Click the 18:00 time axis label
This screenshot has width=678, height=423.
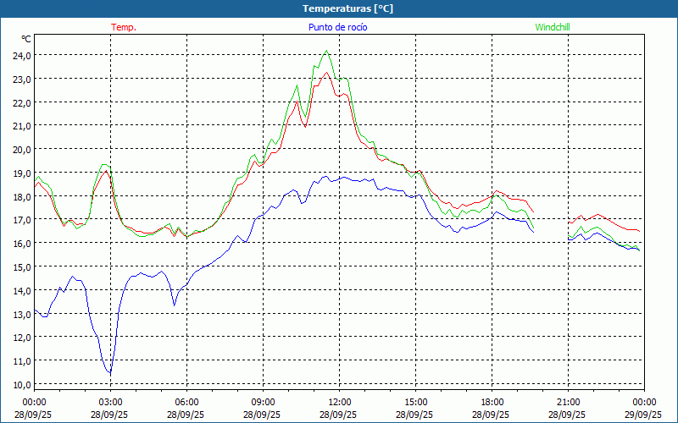492,402
